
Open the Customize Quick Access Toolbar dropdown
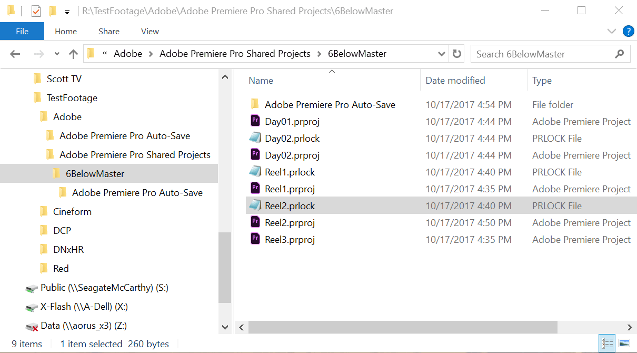[x=67, y=12]
